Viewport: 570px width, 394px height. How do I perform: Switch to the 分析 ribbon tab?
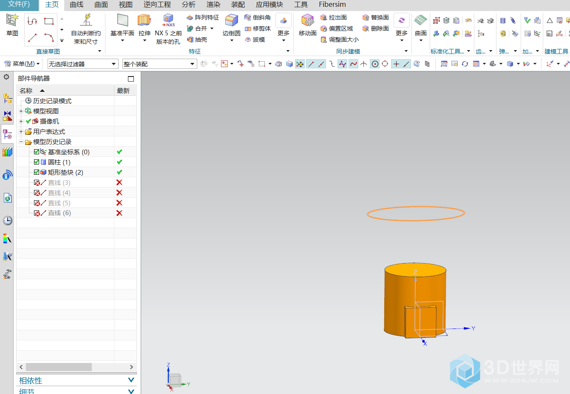(x=189, y=5)
